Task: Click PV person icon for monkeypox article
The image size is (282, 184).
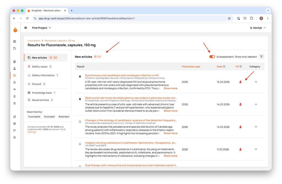Action: 240,82
